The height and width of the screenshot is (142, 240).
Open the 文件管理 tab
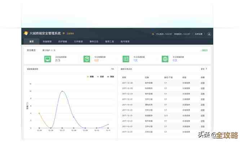pyautogui.click(x=78, y=41)
